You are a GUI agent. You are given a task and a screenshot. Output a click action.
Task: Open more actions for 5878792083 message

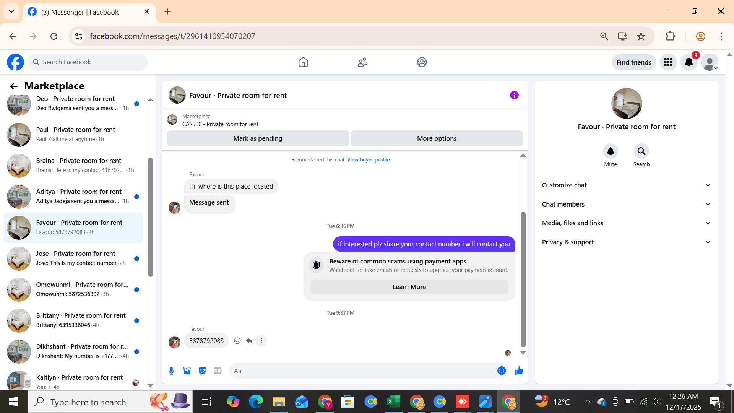[261, 341]
